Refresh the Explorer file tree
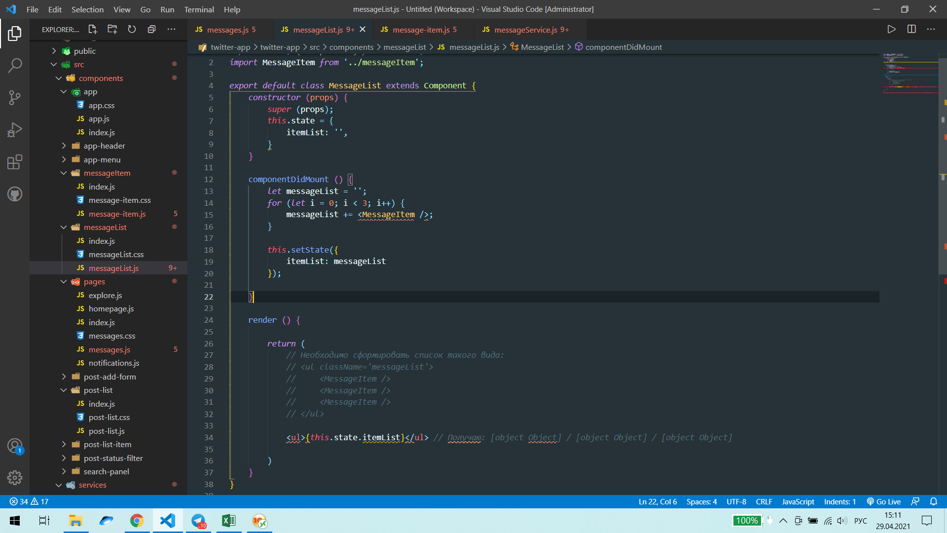The height and width of the screenshot is (533, 947). [132, 30]
